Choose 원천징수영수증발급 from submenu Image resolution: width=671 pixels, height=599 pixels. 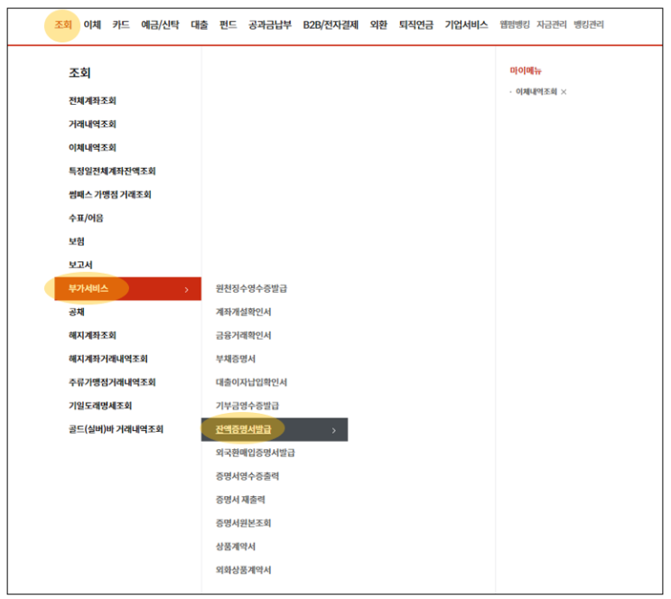(251, 288)
